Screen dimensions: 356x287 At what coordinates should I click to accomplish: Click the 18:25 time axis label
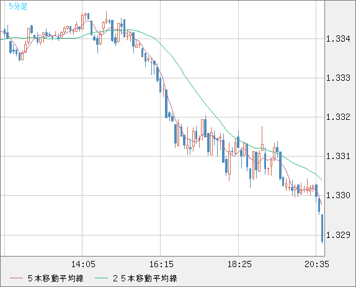click(x=239, y=264)
